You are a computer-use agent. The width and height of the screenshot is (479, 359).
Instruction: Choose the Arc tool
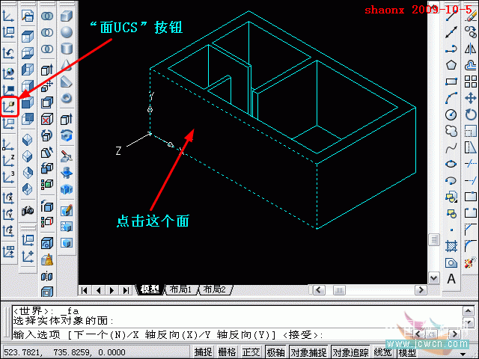(x=451, y=98)
